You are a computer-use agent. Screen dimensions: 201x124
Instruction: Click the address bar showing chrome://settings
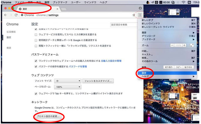[x=77, y=15]
